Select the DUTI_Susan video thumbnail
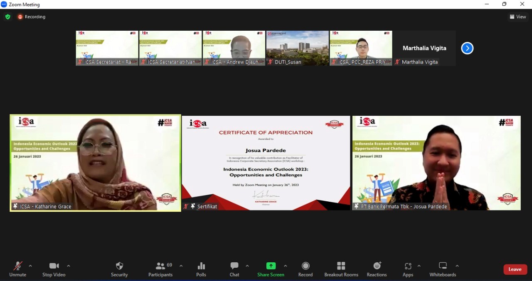Viewport: 532px width, 281px height. pos(297,48)
